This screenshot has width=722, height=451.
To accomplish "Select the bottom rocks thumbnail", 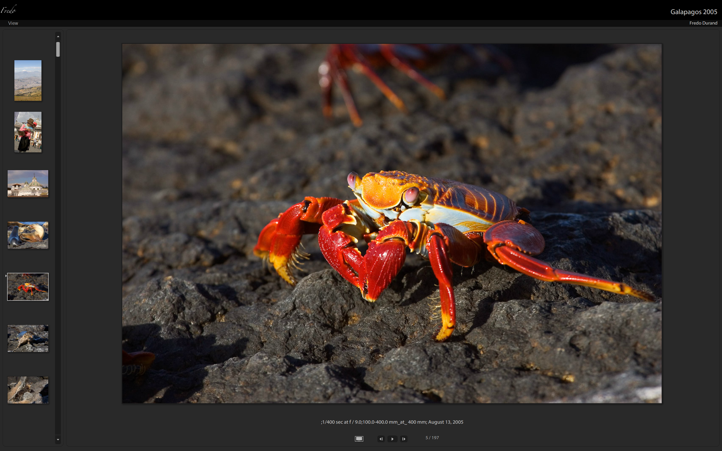I will [28, 390].
